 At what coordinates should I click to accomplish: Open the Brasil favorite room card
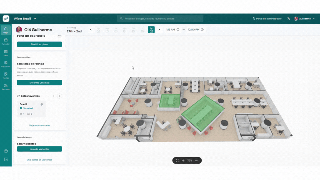[31, 109]
